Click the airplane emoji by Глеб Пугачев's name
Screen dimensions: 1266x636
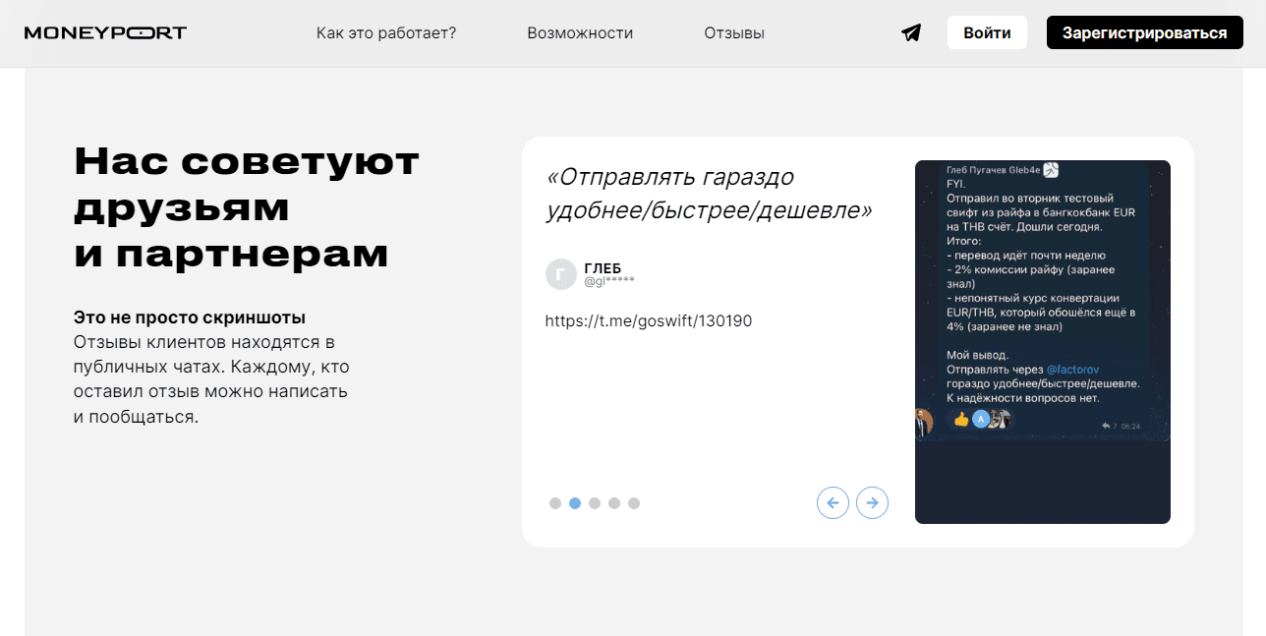click(x=1052, y=170)
